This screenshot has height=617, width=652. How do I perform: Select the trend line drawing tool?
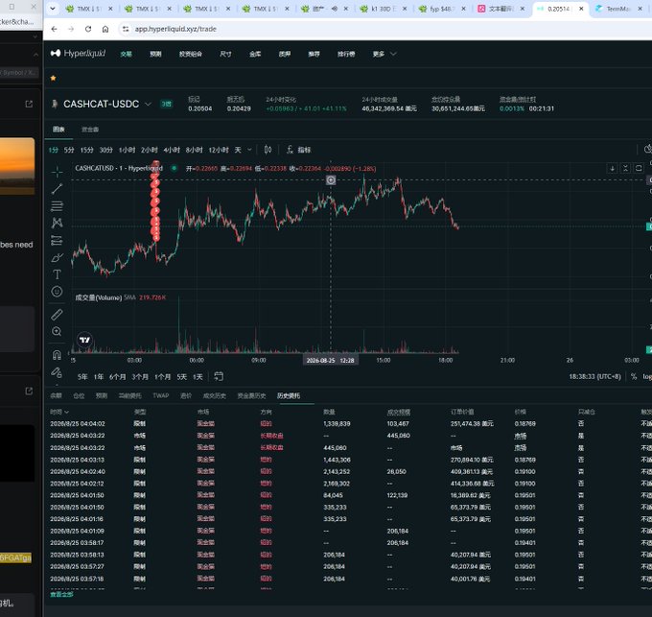click(57, 188)
